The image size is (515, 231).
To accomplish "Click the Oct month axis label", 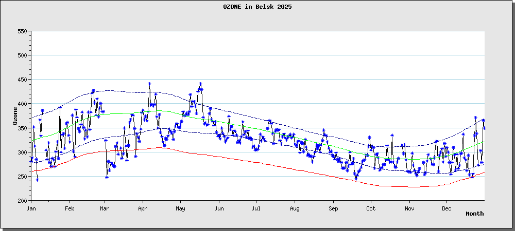I will tap(370, 208).
